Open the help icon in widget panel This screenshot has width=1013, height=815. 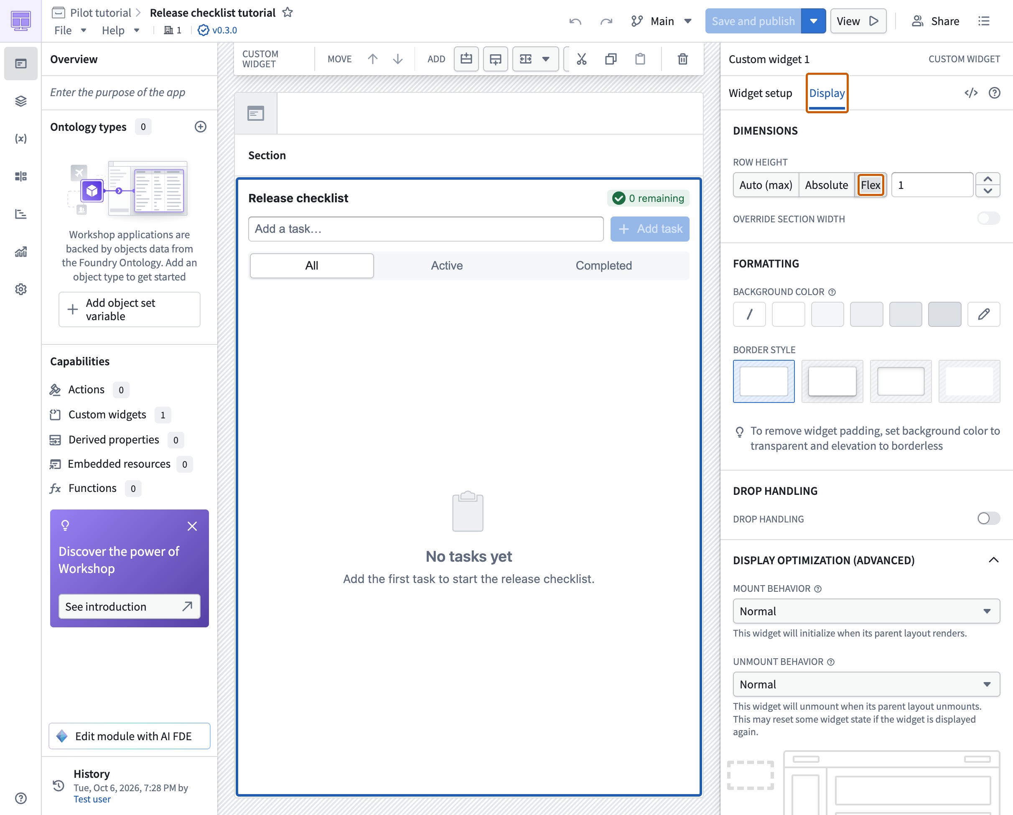pyautogui.click(x=994, y=93)
